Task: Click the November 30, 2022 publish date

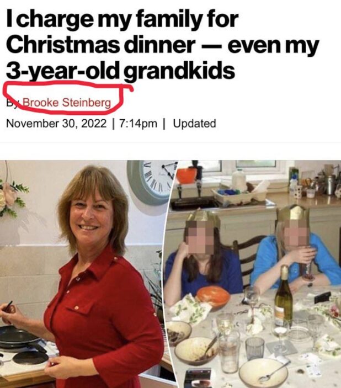Action: tap(56, 123)
